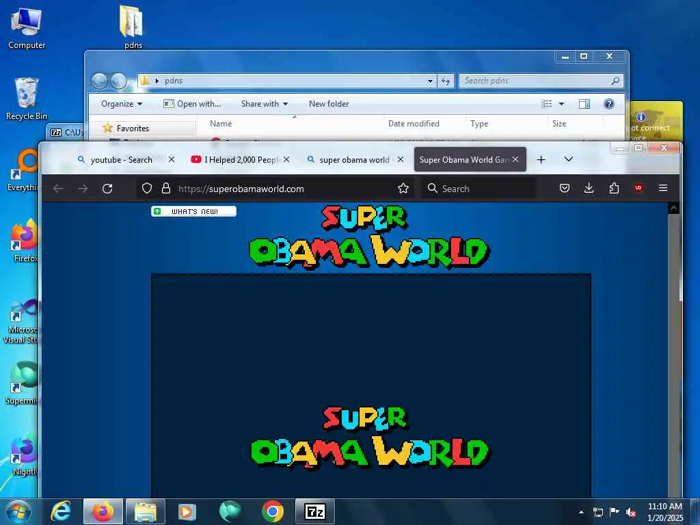Click the top Super Obama World logo

(369, 237)
